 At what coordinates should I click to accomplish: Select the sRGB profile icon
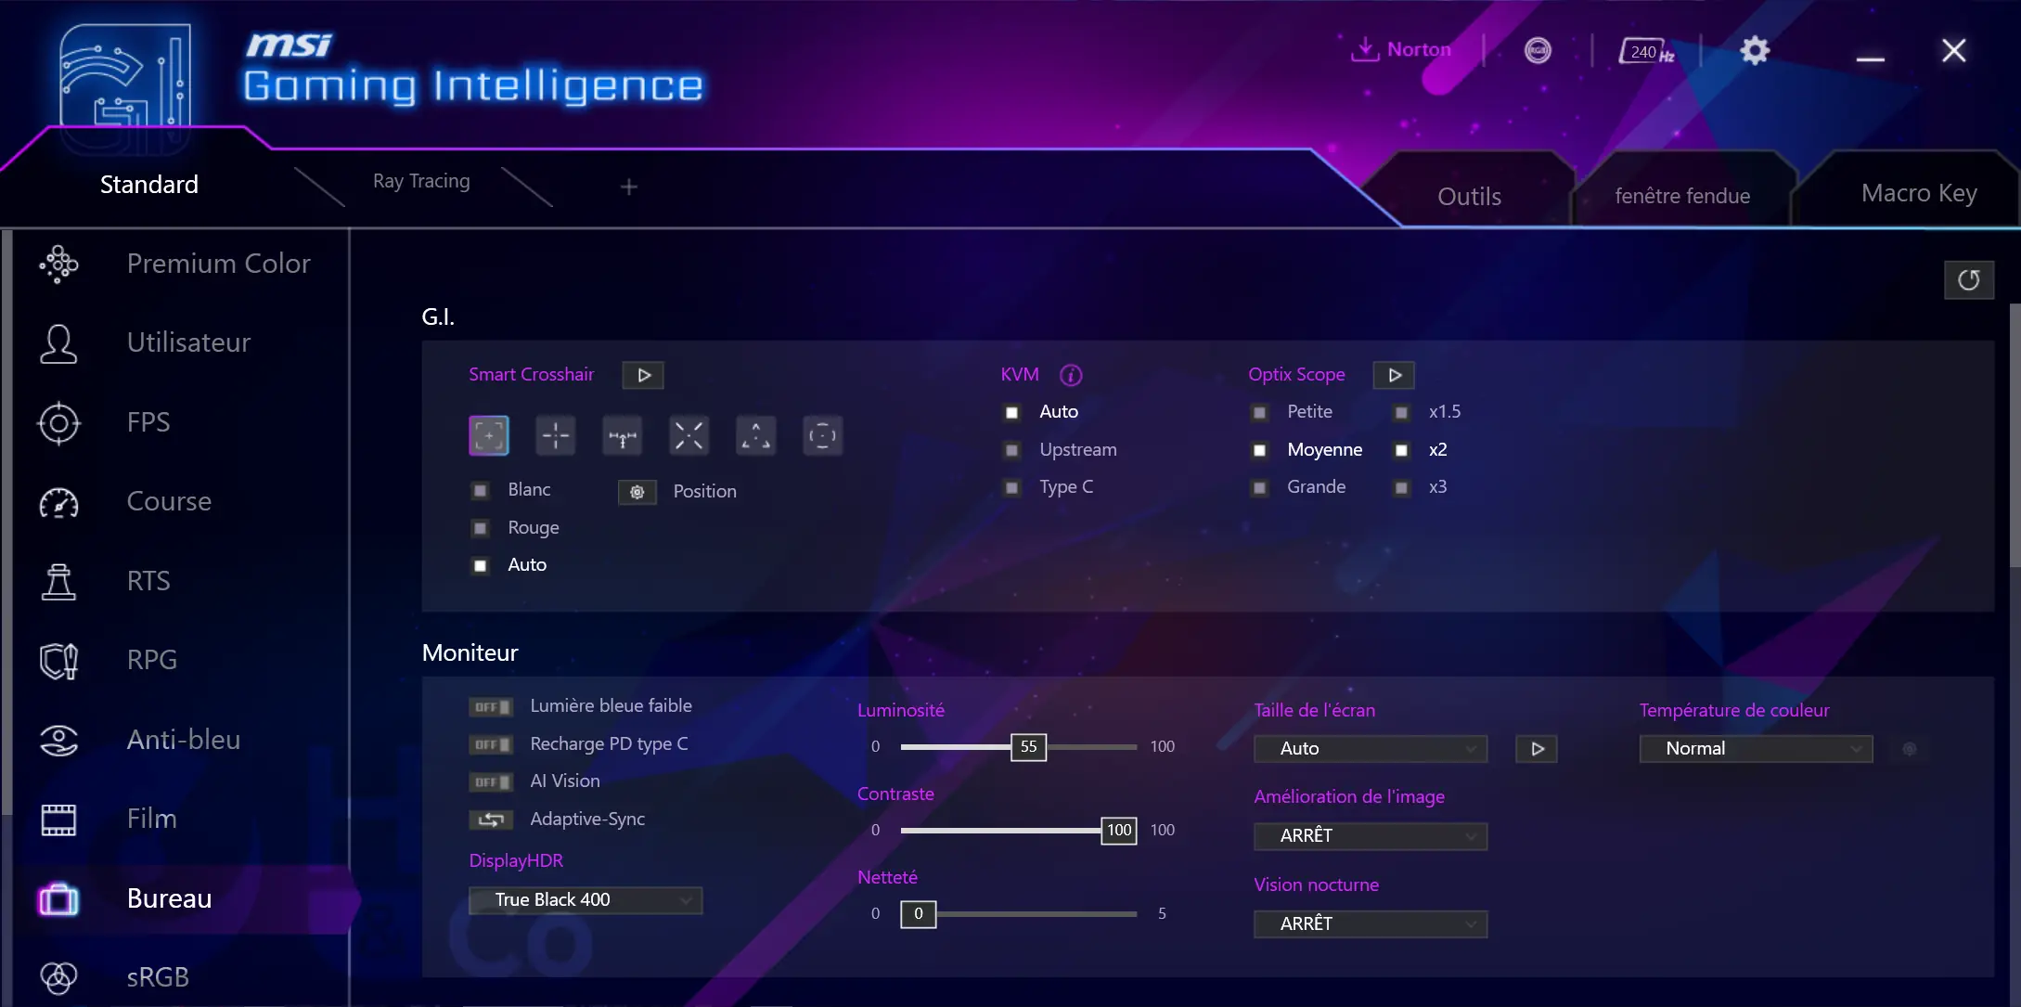(57, 976)
